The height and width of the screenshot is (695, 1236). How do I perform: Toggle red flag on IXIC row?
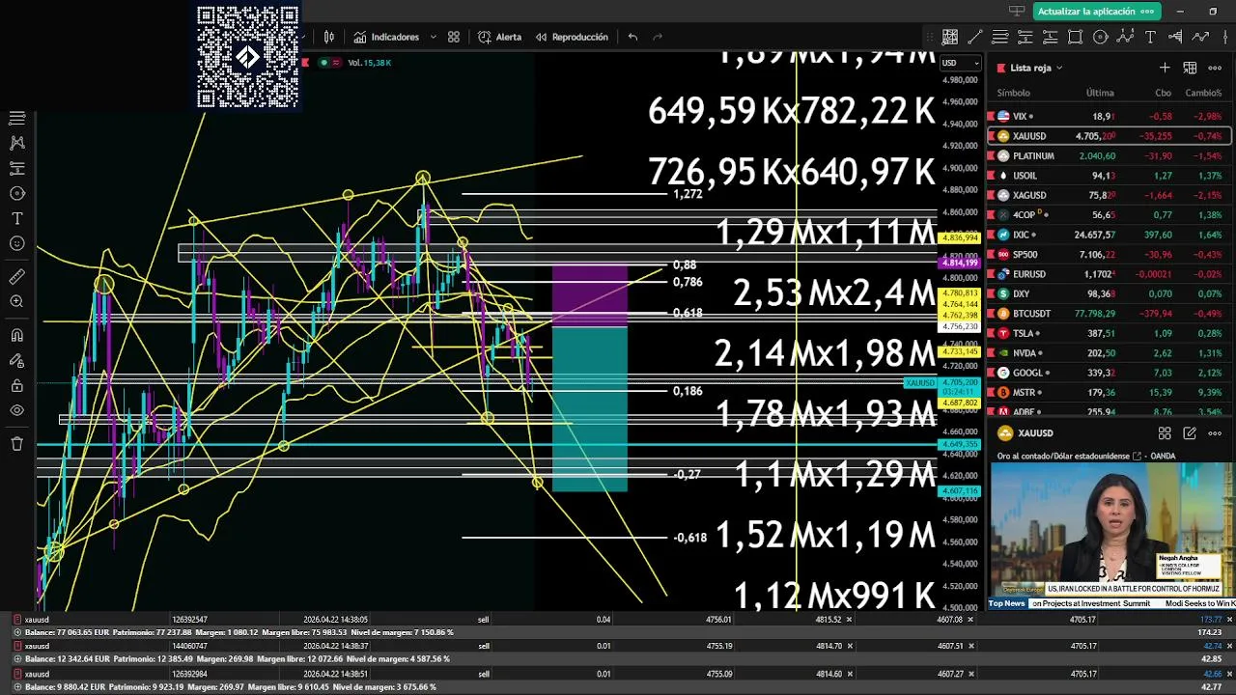click(991, 235)
